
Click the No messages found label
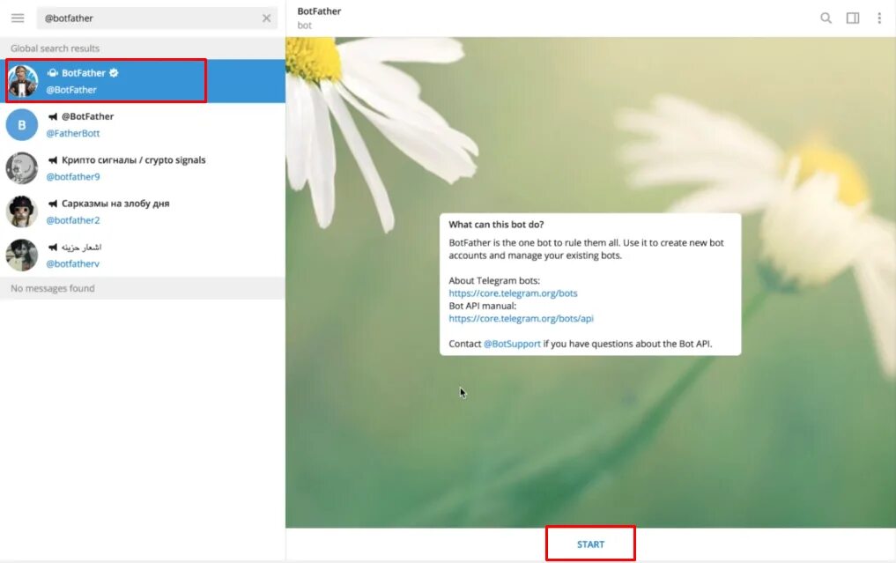point(53,288)
